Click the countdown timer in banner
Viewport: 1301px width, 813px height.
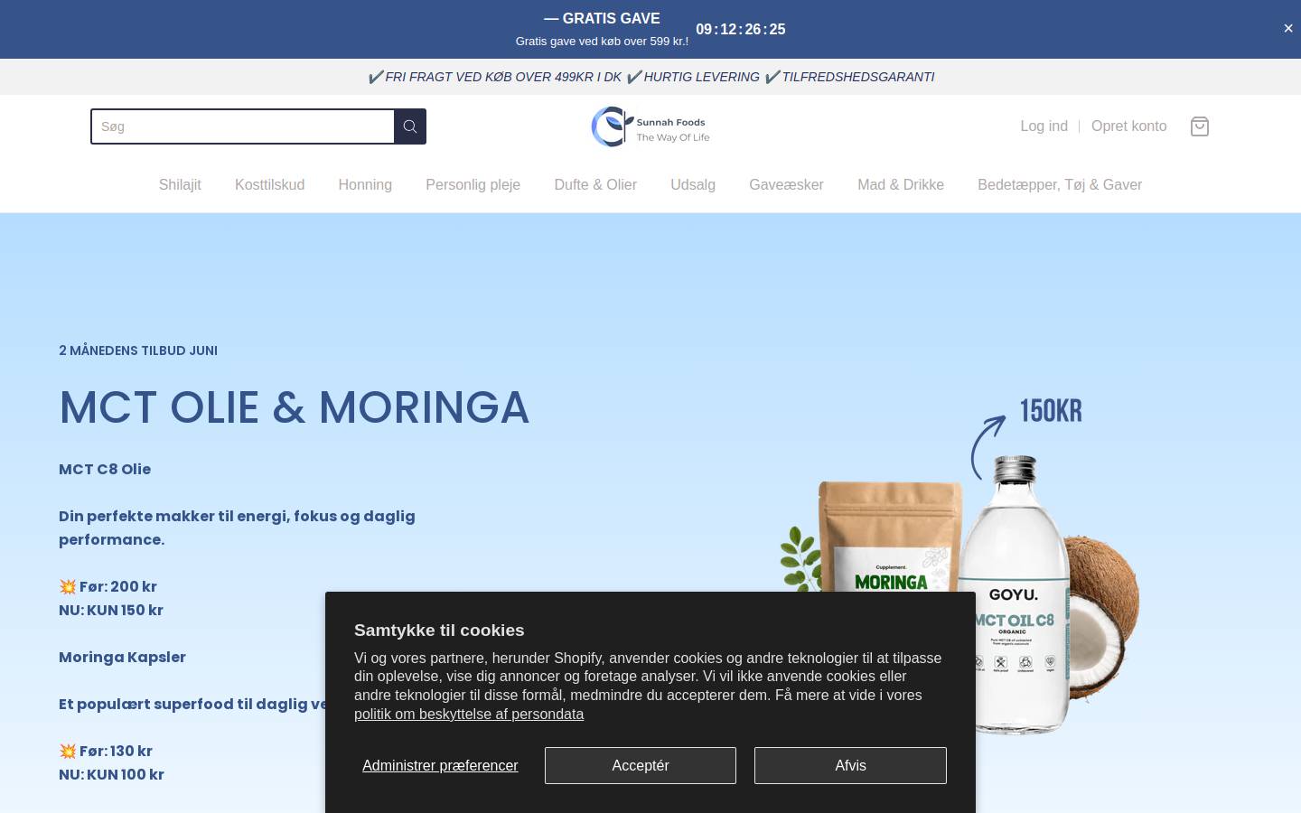pos(741,30)
